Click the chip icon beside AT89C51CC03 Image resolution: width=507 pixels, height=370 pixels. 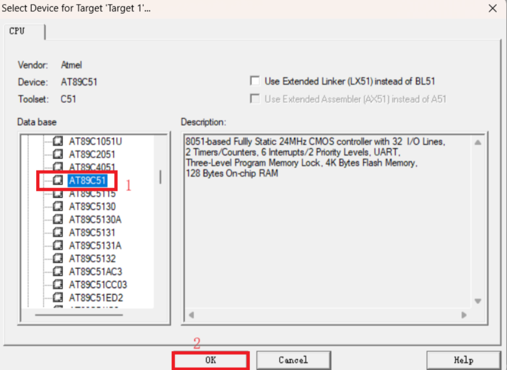[58, 284]
